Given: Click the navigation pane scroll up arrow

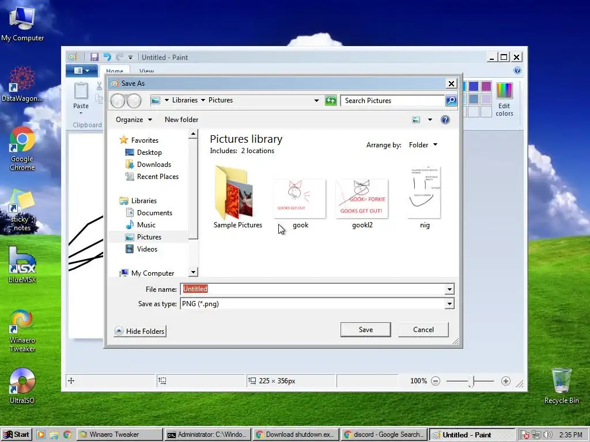Looking at the screenshot, I should tap(193, 134).
